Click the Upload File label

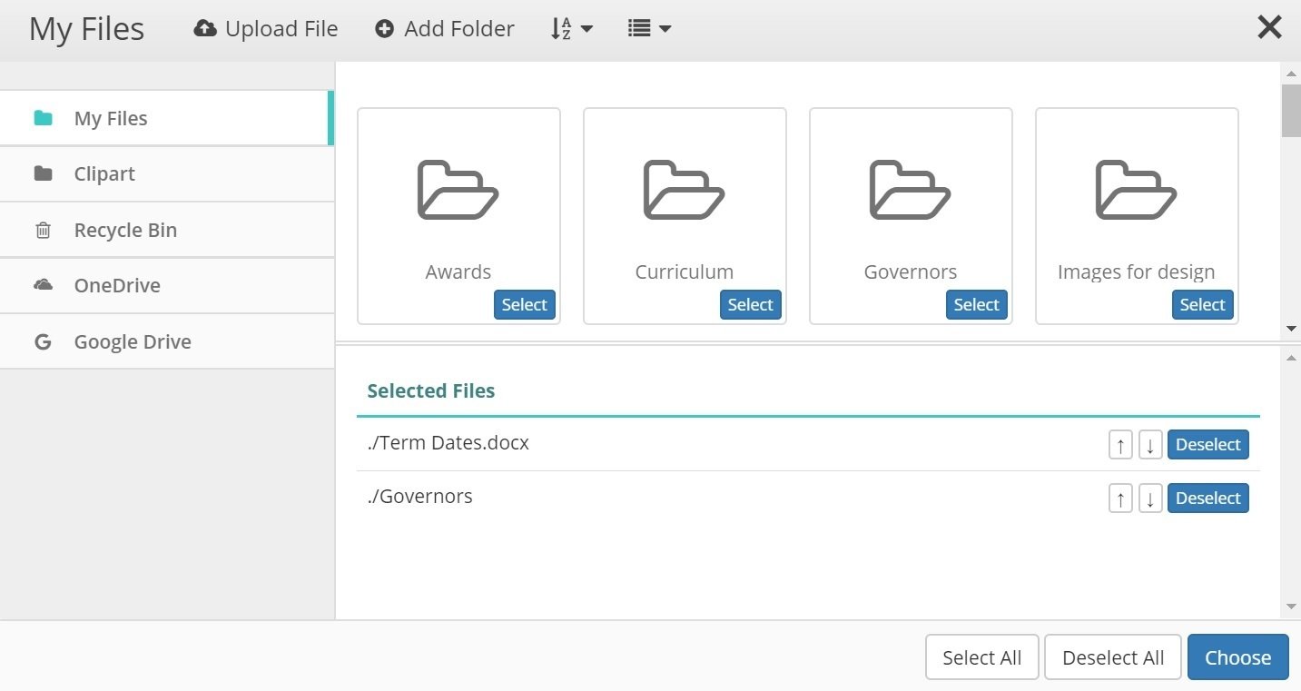281,29
